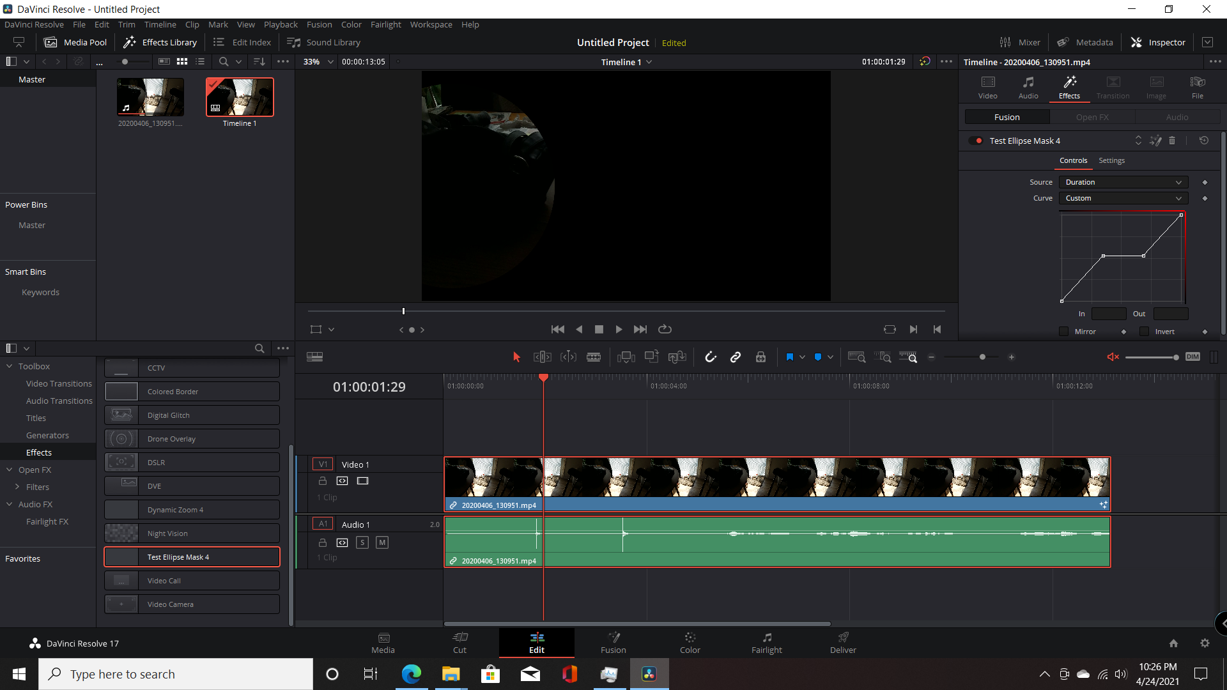Open Test Ellipse Mask 4 in Fusion page icon
Image resolution: width=1227 pixels, height=690 pixels.
pos(1155,141)
